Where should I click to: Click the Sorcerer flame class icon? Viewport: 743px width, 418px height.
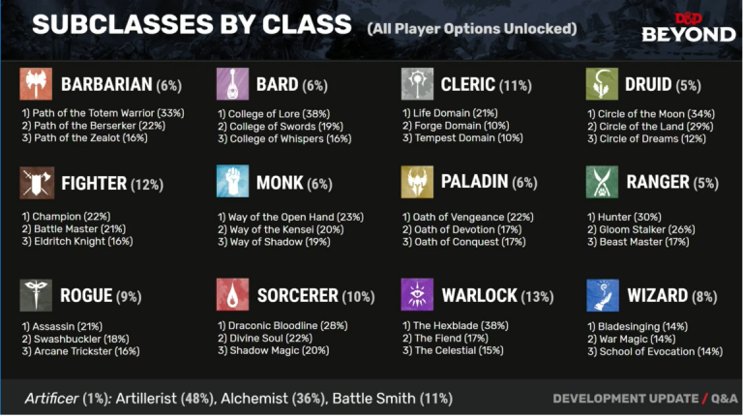click(x=232, y=294)
